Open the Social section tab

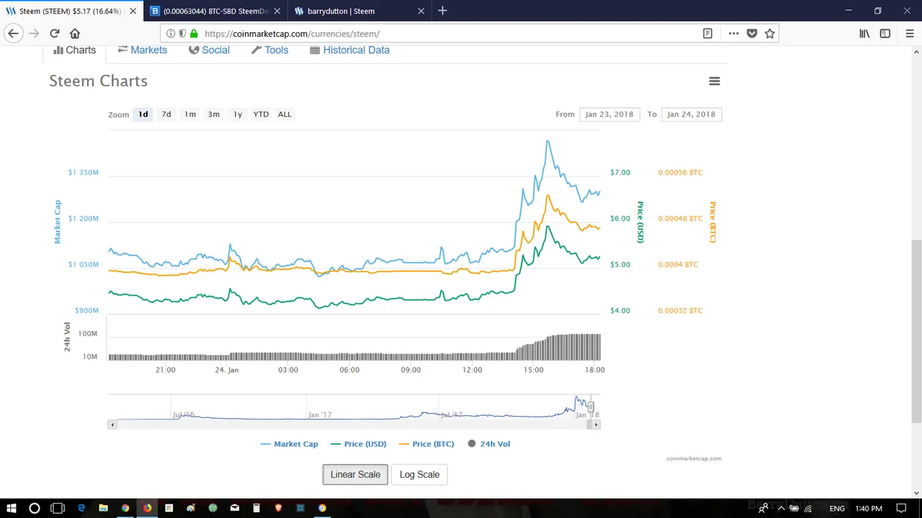[209, 50]
